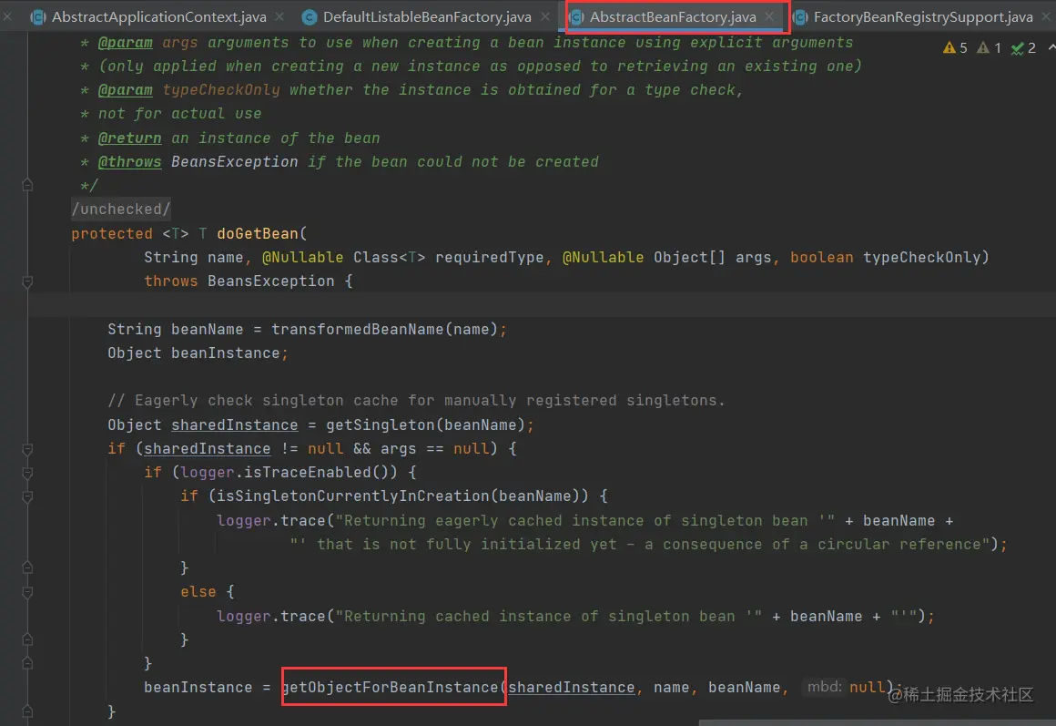Click the 'Eagerly check singleton cache' comment
1056x726 pixels.
click(416, 401)
